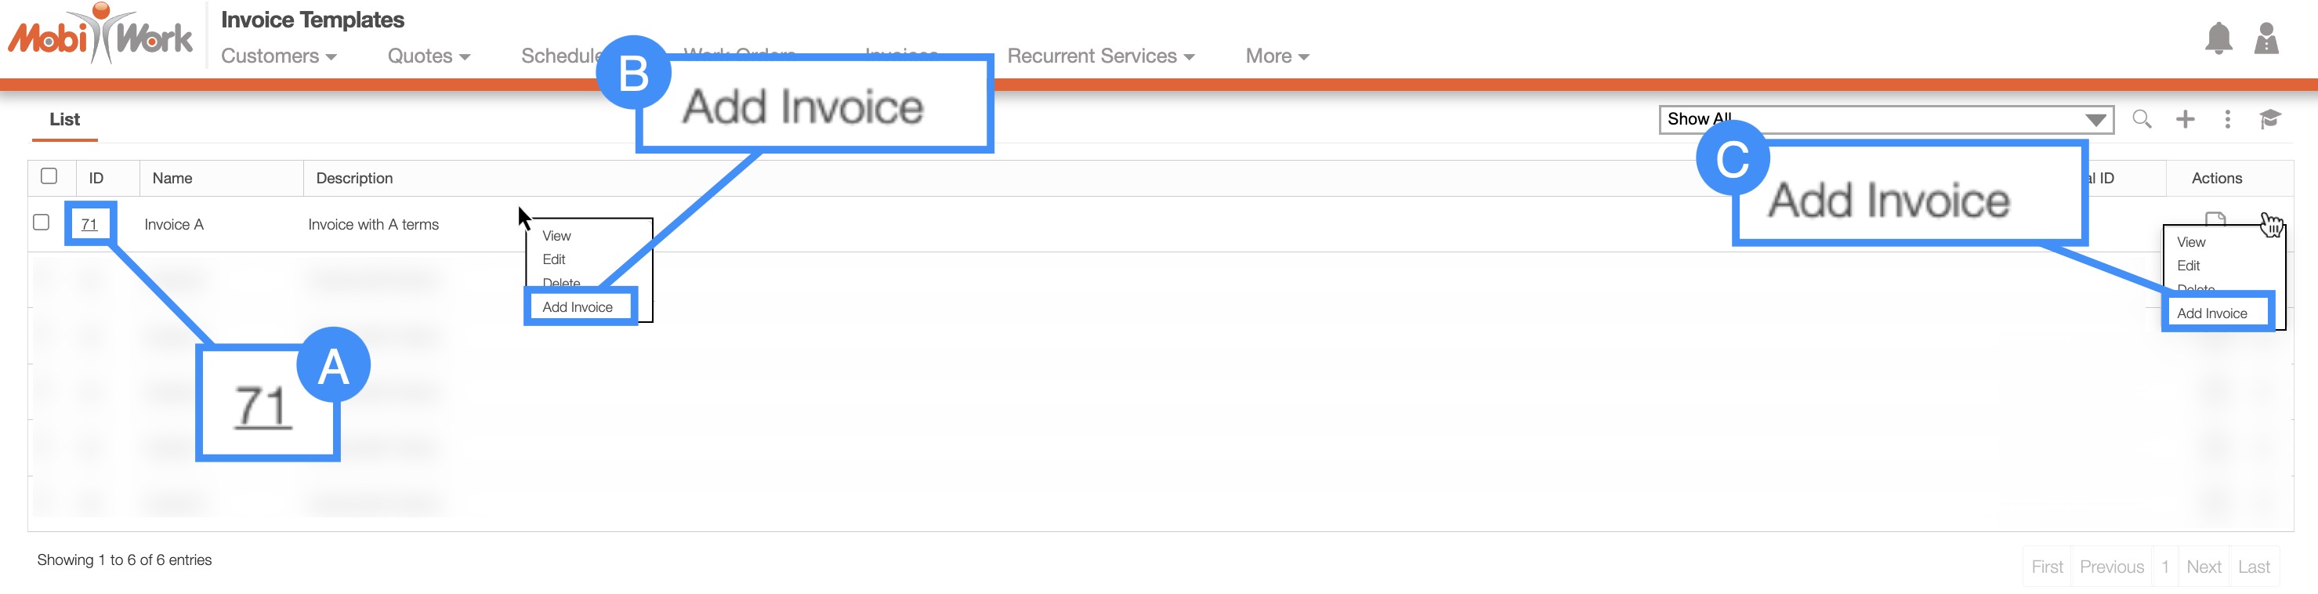This screenshot has width=2318, height=594.
Task: Open the Quotes dropdown menu
Action: pyautogui.click(x=429, y=56)
